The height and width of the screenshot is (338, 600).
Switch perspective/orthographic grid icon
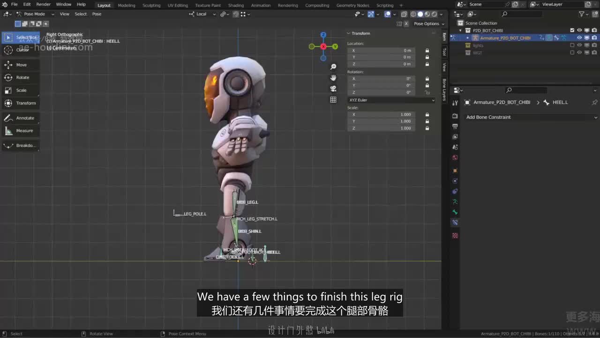pos(333,100)
